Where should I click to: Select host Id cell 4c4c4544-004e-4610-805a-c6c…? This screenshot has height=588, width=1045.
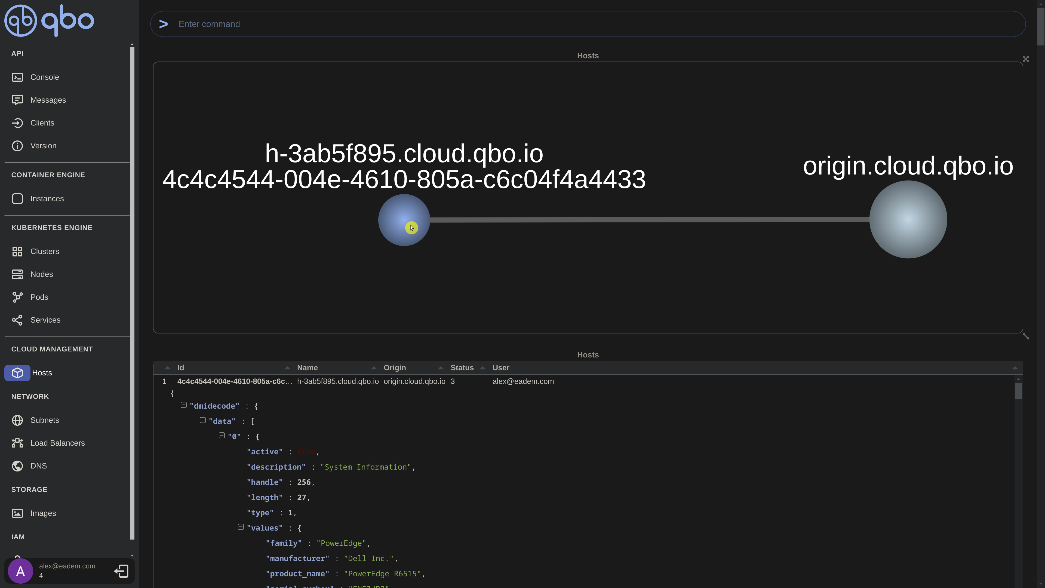pos(235,381)
